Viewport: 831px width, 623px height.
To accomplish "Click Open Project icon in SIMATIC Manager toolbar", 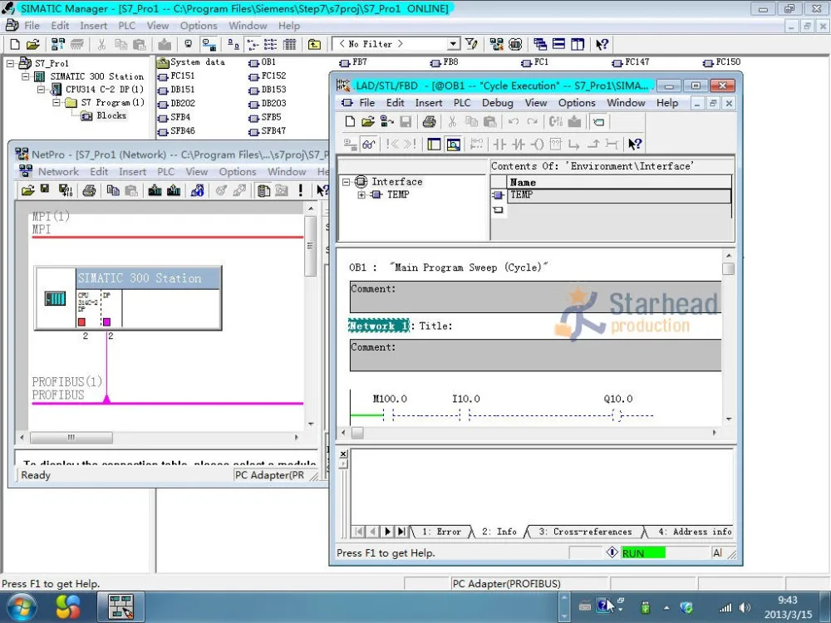I will (x=33, y=45).
